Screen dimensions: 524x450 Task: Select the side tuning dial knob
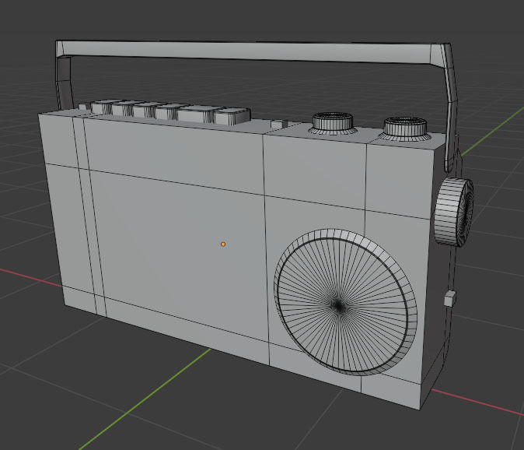(x=454, y=213)
